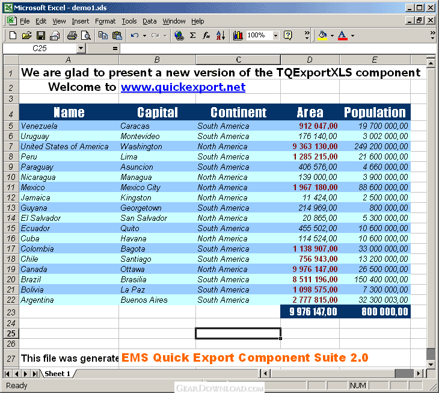
Task: Expand the Undo history dropdown arrow
Action: [144, 36]
